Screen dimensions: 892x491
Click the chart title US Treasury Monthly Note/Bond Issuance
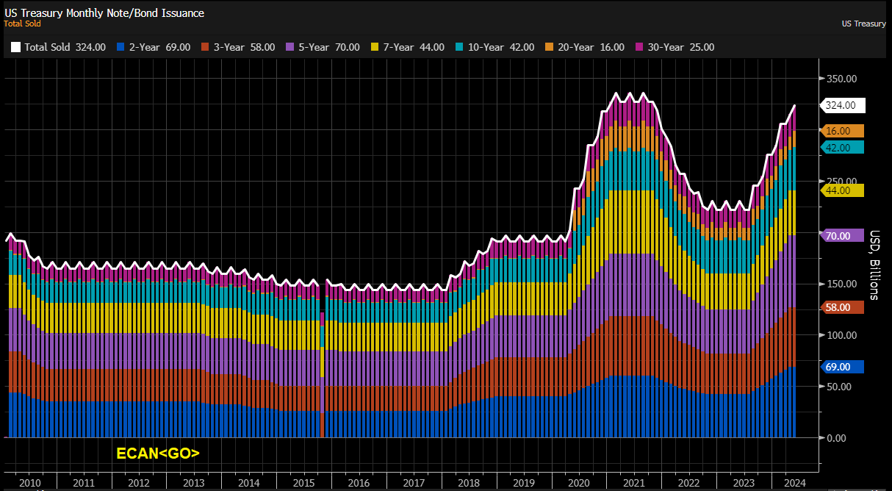tap(104, 12)
